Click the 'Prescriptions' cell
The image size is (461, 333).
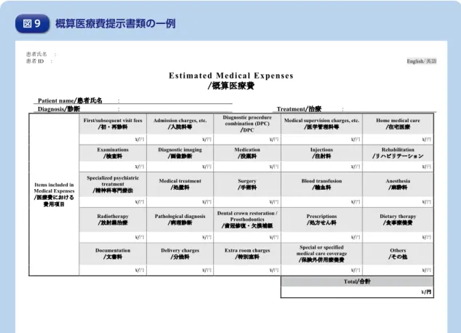pyautogui.click(x=321, y=220)
